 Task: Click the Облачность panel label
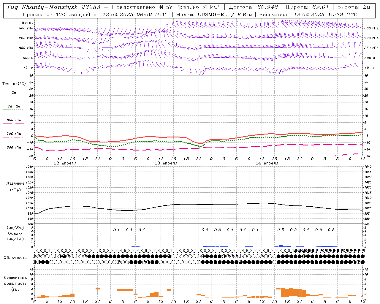coord(15,258)
